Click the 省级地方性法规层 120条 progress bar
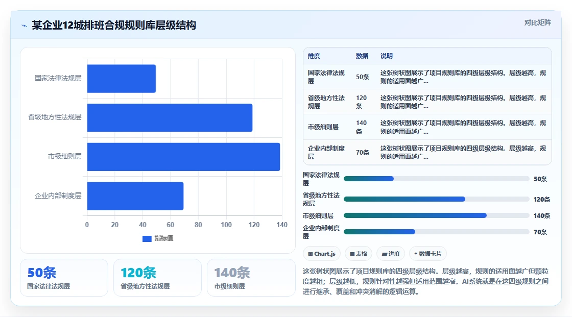572x317 pixels. (436, 199)
